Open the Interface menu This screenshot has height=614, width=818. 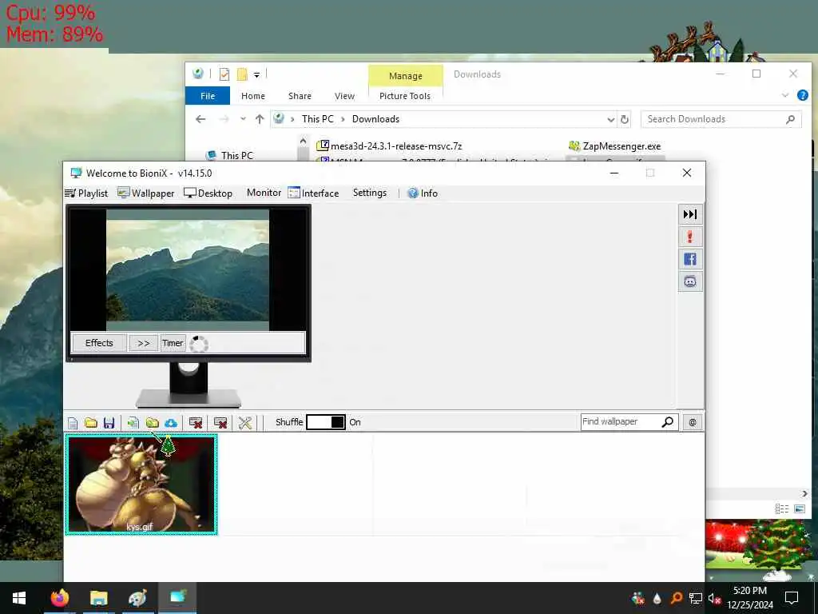[x=313, y=193]
